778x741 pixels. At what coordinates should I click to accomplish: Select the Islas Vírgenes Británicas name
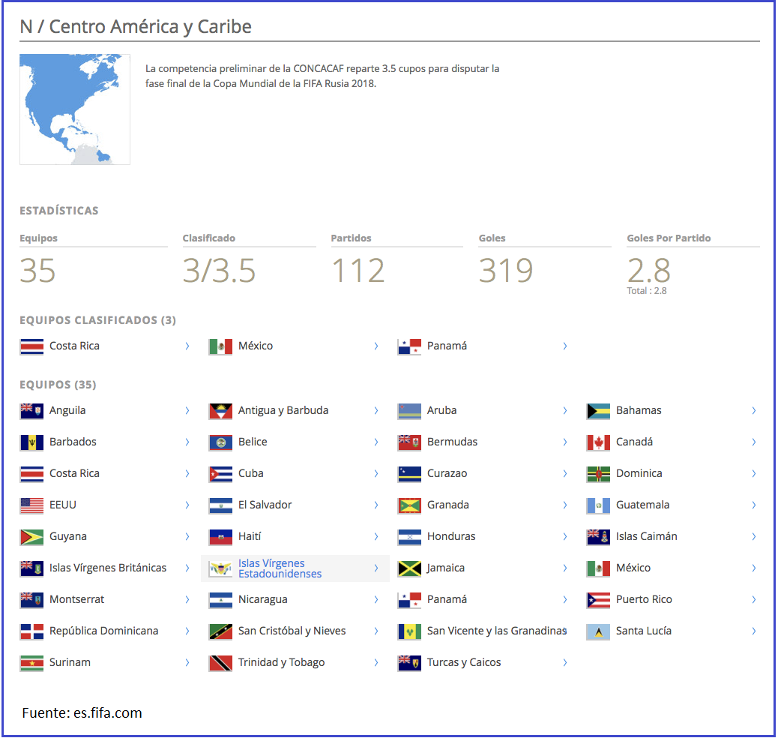[108, 568]
